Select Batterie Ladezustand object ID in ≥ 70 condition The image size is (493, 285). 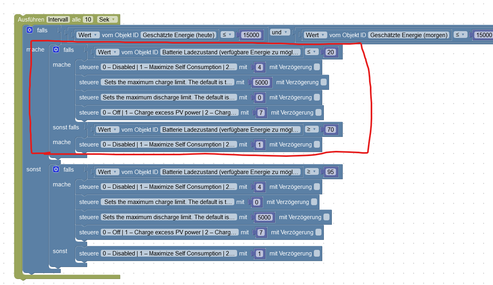(231, 129)
